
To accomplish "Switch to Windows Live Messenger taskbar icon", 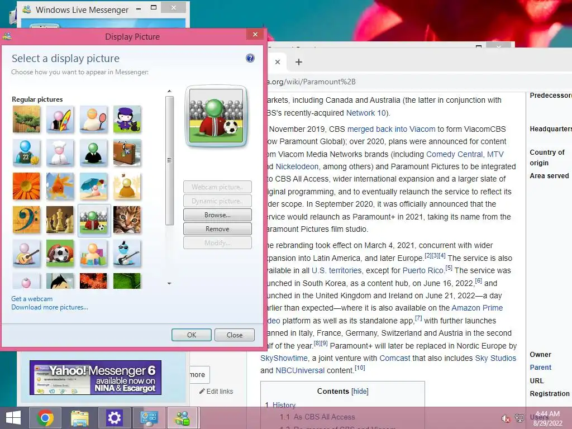I will (x=183, y=418).
